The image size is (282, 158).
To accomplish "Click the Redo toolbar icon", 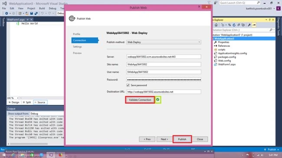I will [x=49, y=13].
